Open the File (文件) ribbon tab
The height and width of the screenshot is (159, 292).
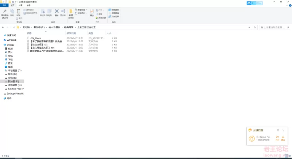pyautogui.click(x=4, y=5)
